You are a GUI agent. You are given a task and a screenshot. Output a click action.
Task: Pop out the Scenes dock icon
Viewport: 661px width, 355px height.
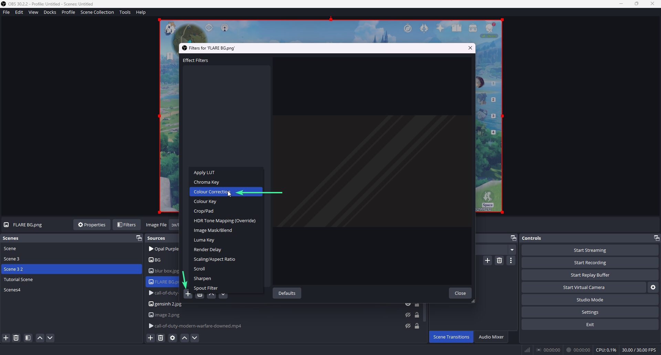(x=139, y=238)
